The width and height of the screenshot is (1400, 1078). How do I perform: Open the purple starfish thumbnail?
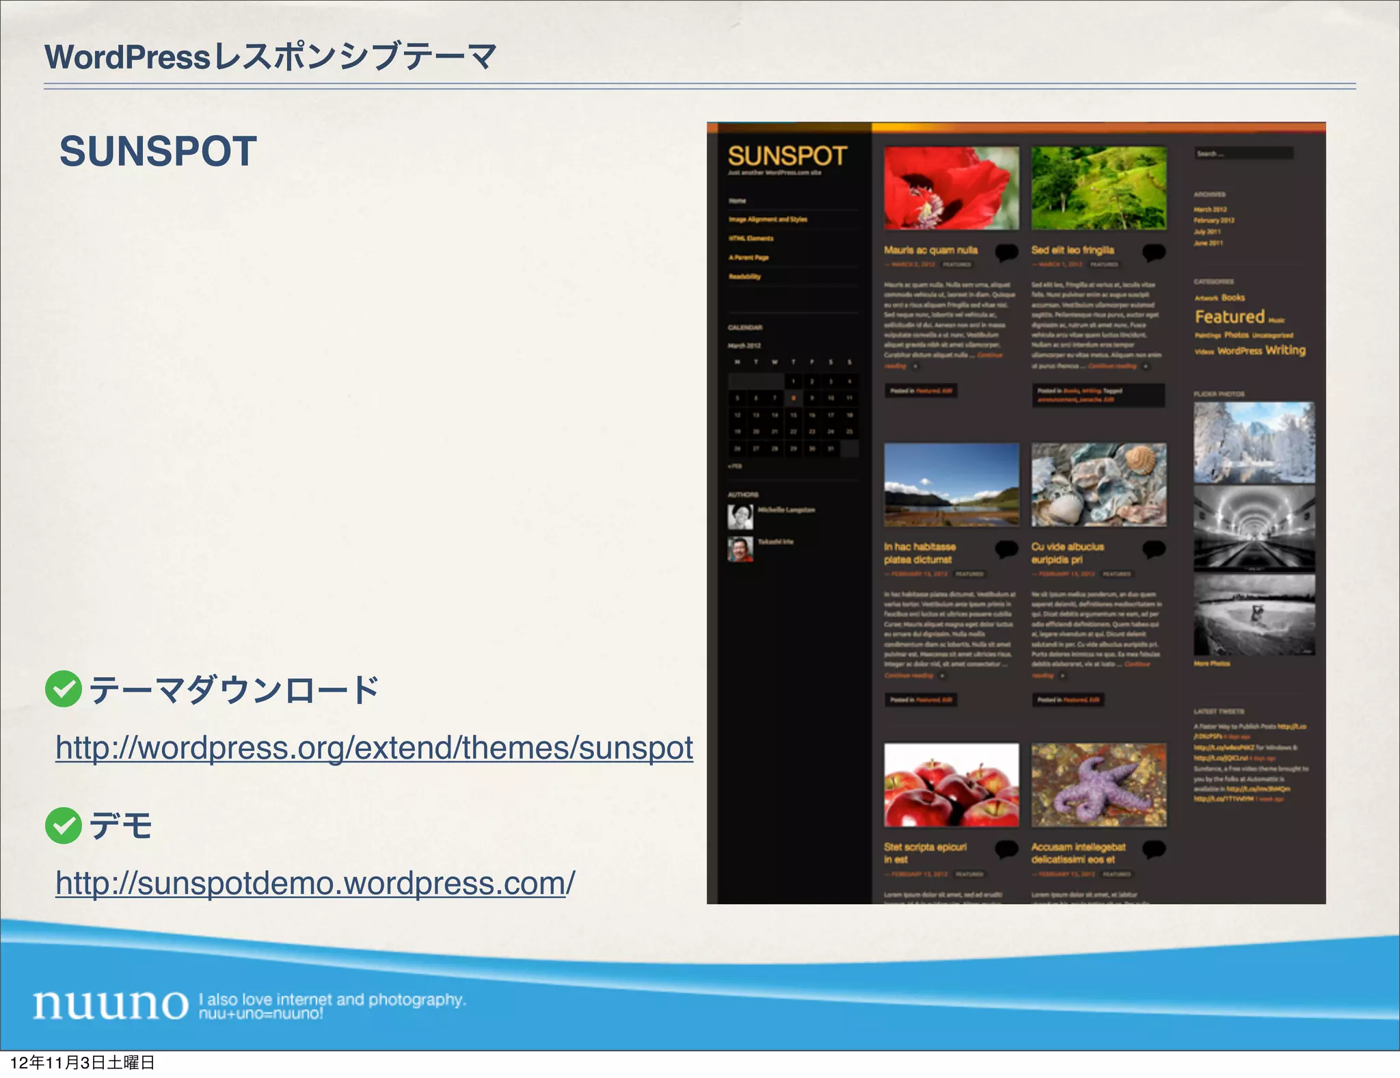[x=1099, y=785]
